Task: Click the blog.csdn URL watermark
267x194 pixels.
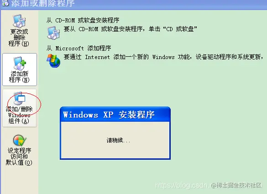Action: [x=183, y=185]
